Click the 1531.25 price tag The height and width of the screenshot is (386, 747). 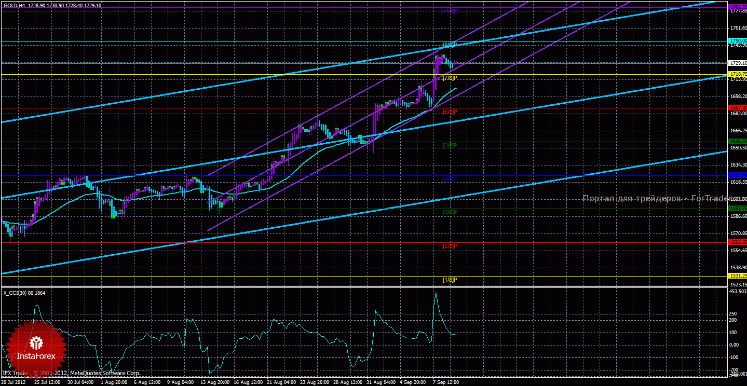click(738, 276)
